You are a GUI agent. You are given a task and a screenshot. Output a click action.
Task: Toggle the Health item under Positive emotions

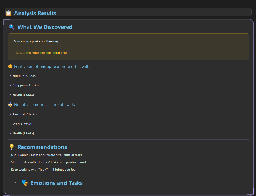coord(23,95)
